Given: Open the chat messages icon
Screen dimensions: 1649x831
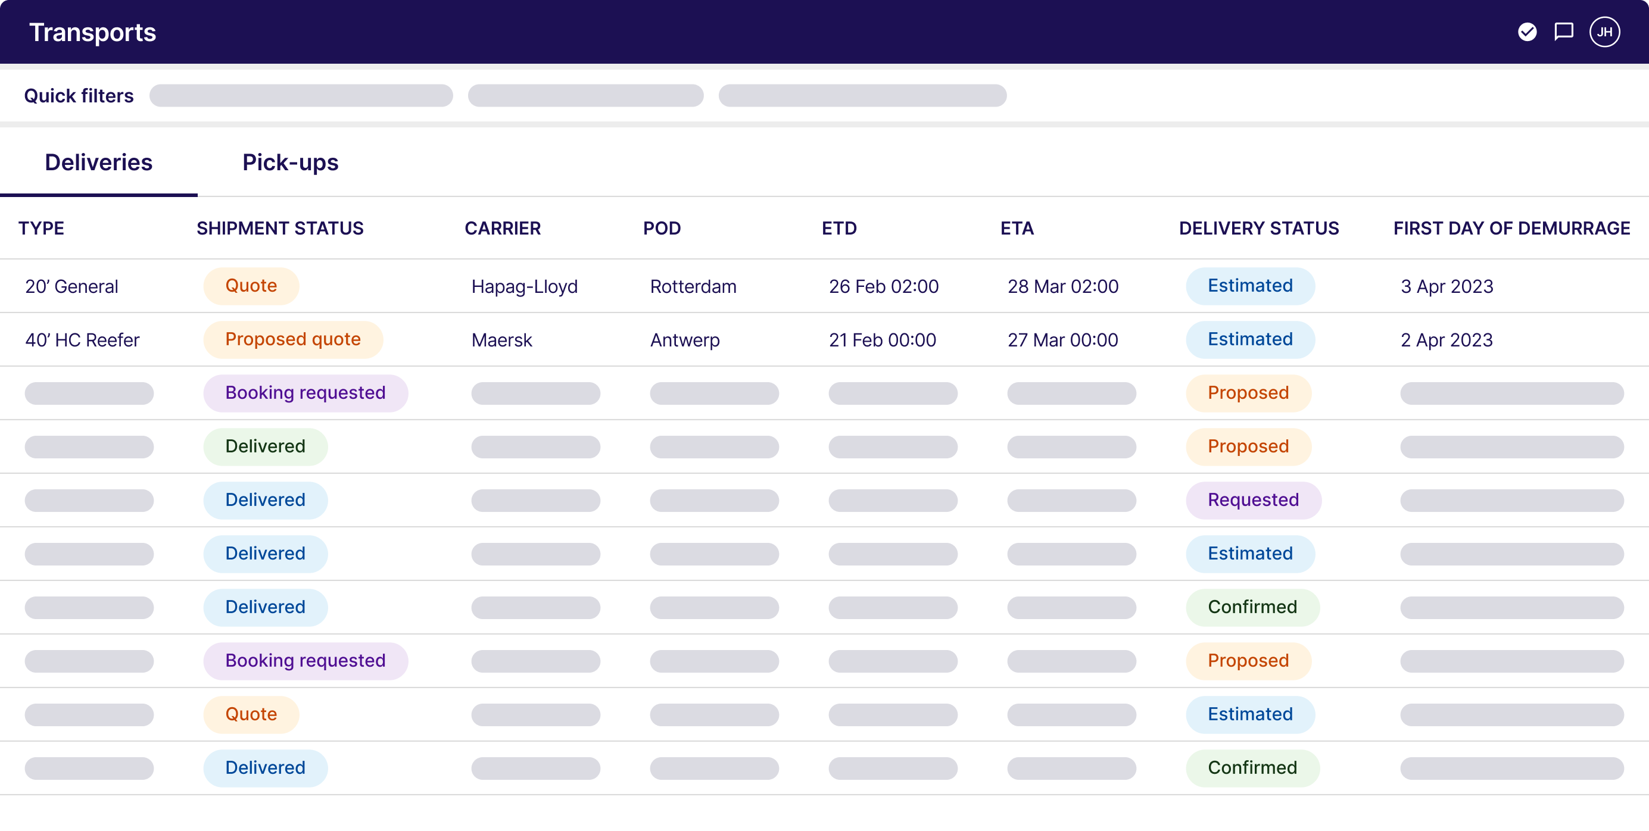Looking at the screenshot, I should 1563,32.
